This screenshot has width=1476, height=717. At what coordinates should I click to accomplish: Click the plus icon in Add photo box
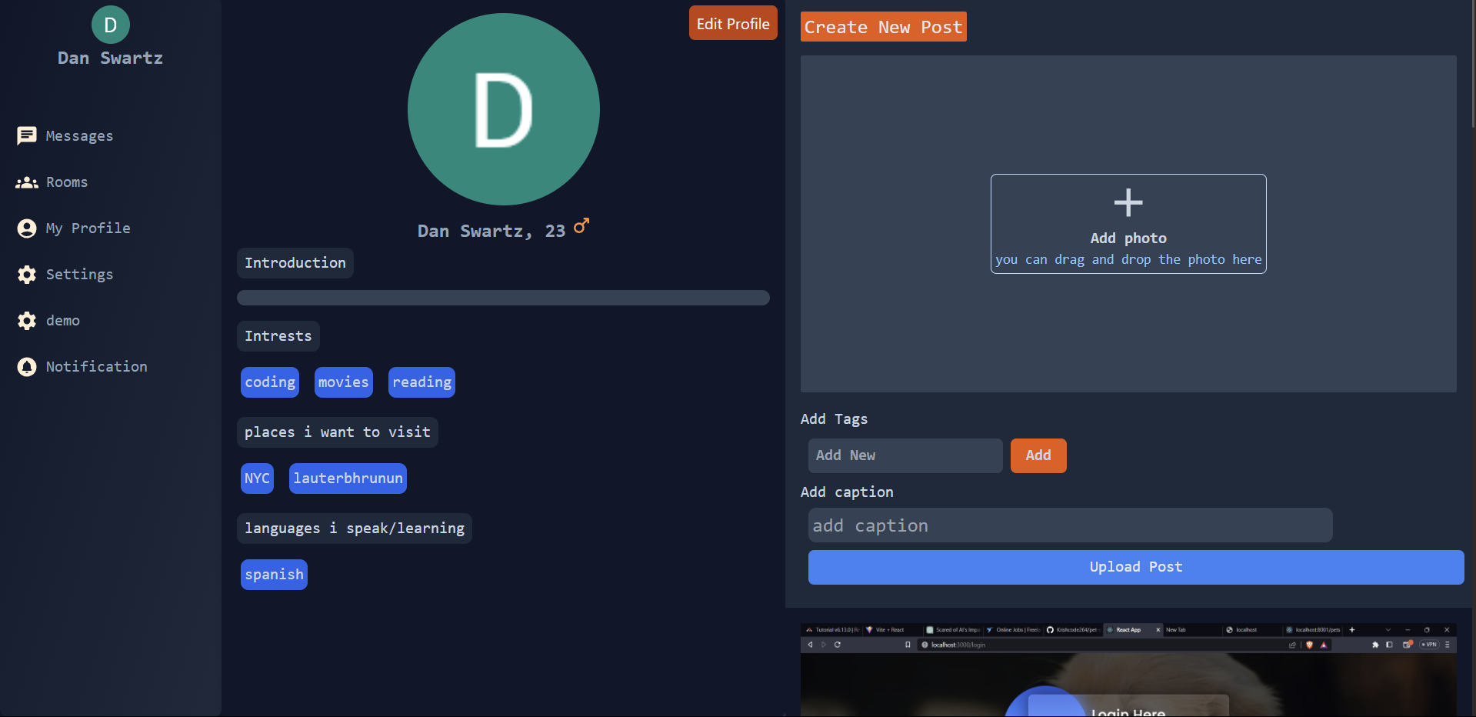1128,203
